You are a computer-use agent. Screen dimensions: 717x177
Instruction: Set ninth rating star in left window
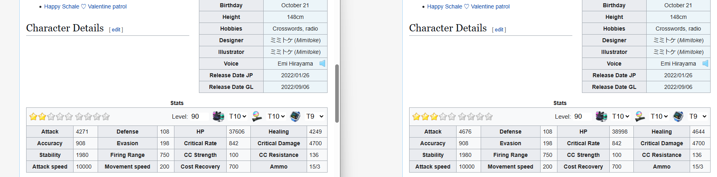coord(106,117)
